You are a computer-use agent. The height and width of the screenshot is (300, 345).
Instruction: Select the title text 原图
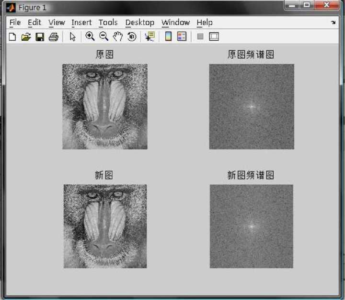pyautogui.click(x=104, y=54)
